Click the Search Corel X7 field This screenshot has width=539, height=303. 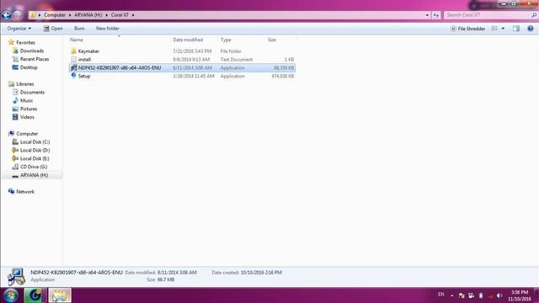[488, 15]
